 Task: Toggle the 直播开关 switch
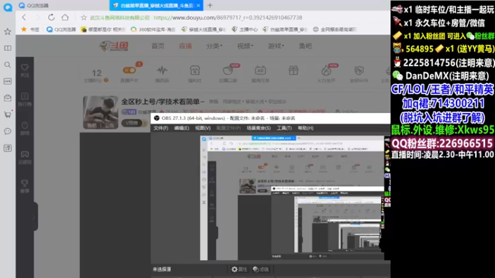tap(129, 70)
